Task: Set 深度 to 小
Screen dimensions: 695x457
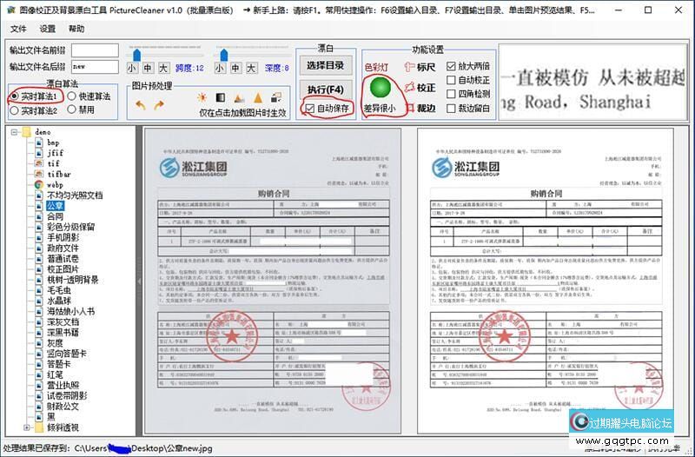Action: click(220, 68)
